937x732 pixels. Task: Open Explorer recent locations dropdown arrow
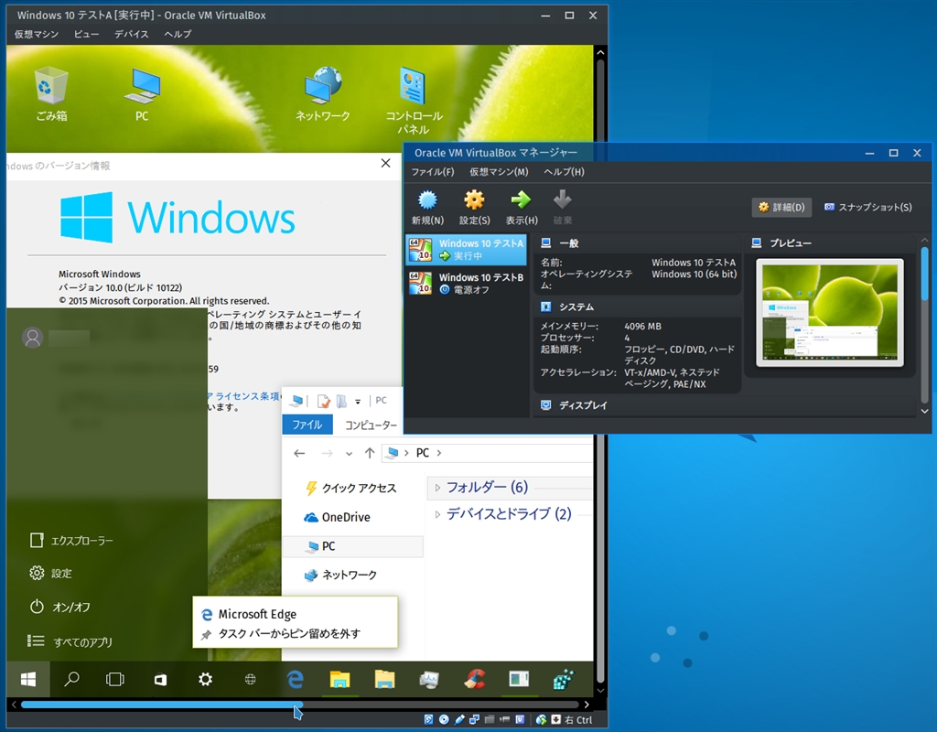click(x=349, y=454)
